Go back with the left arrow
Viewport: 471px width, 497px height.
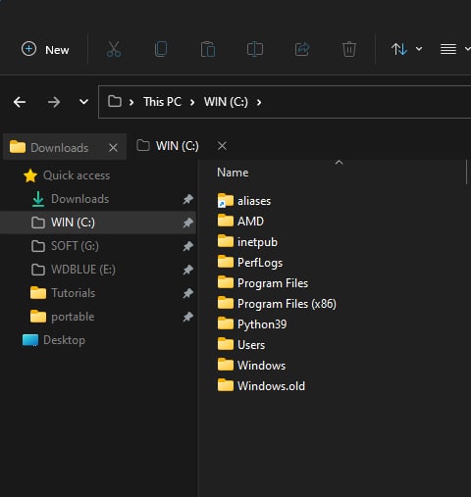coord(20,102)
